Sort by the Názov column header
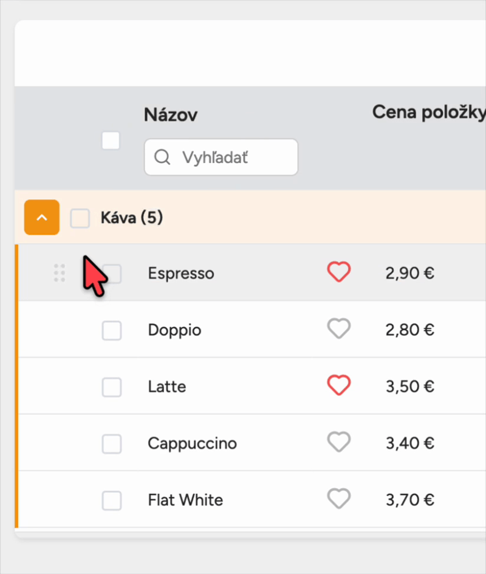 [x=171, y=115]
